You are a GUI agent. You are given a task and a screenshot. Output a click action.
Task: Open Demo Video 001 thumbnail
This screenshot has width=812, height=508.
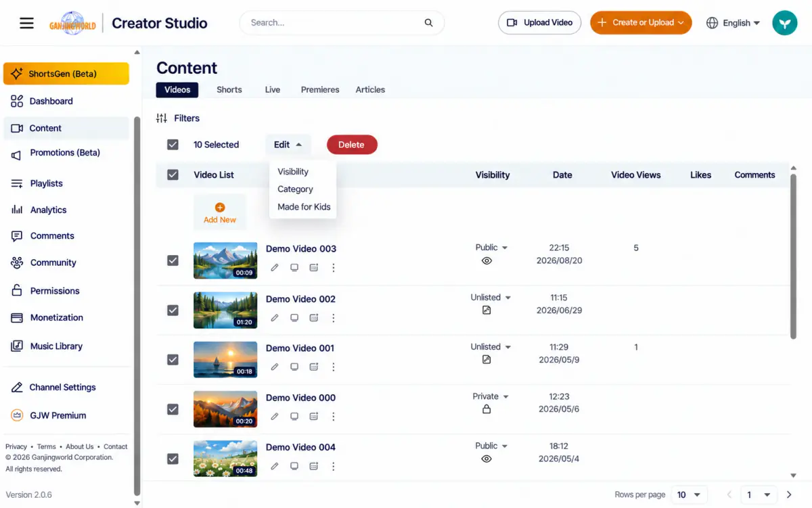(225, 360)
